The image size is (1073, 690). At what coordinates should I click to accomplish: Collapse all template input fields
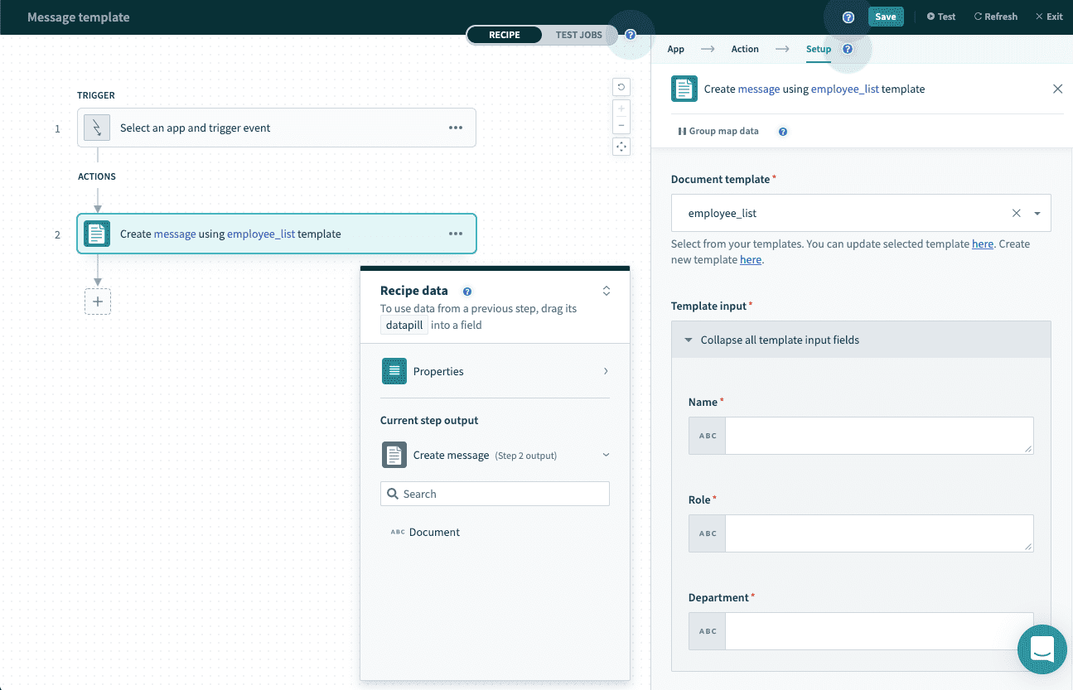pos(779,340)
